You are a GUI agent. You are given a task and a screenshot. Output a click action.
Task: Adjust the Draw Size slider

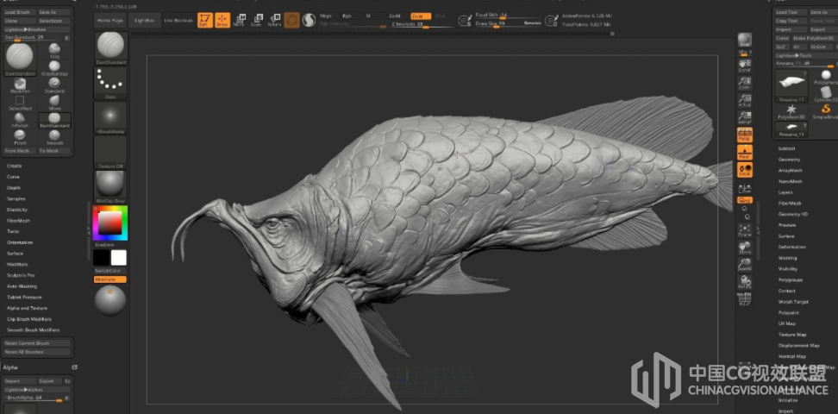point(498,25)
